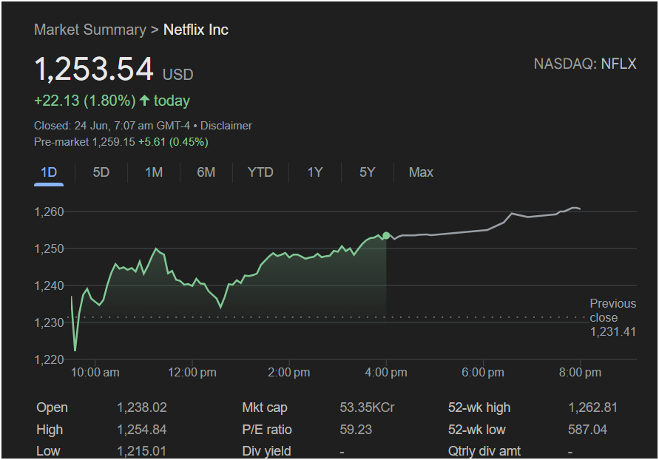
Task: Switch to the 5D chart tab
Action: [101, 172]
